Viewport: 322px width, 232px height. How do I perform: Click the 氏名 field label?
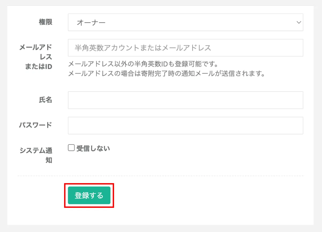(x=46, y=100)
